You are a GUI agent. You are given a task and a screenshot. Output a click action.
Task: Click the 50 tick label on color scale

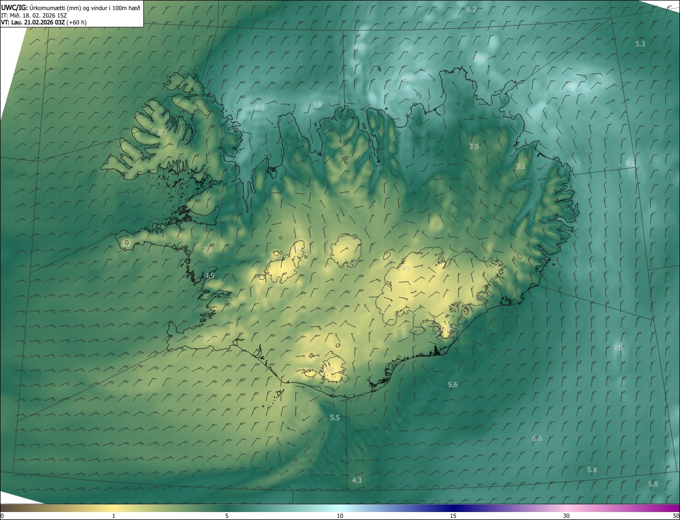coord(676,516)
